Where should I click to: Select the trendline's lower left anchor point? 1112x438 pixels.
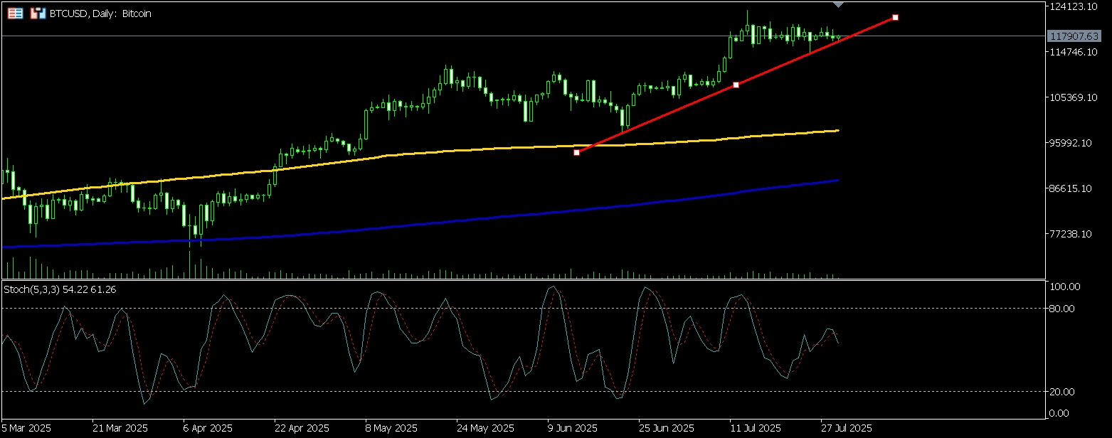click(x=576, y=152)
